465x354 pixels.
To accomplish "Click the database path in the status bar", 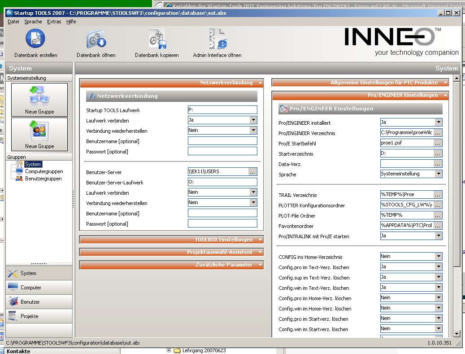I will [x=73, y=343].
